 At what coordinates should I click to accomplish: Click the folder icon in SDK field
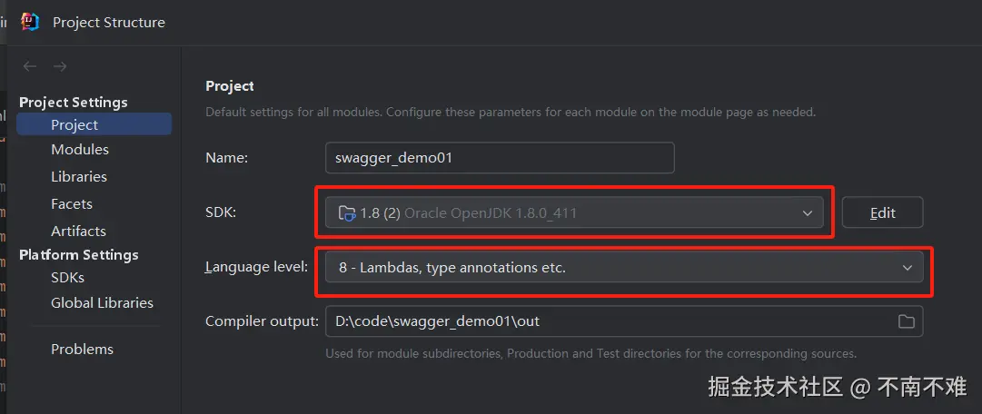[x=346, y=213]
